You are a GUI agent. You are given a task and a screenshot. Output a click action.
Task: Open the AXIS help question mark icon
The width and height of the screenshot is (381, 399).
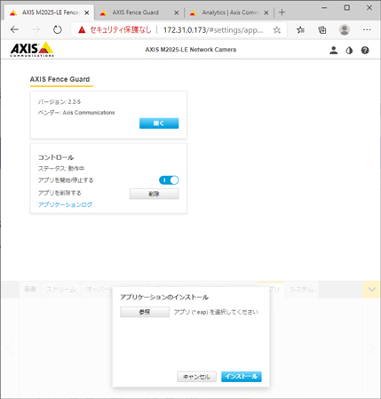click(365, 51)
